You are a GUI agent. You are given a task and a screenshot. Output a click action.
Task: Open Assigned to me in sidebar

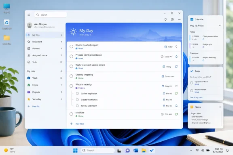click(x=45, y=55)
